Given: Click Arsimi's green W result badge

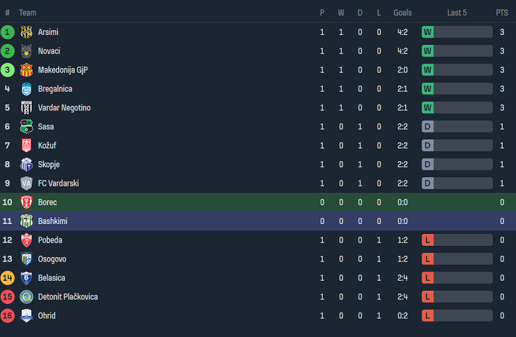Looking at the screenshot, I should [427, 32].
